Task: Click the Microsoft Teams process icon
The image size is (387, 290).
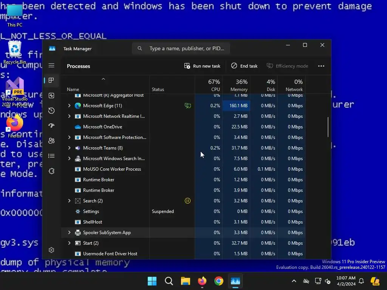Action: [78, 148]
